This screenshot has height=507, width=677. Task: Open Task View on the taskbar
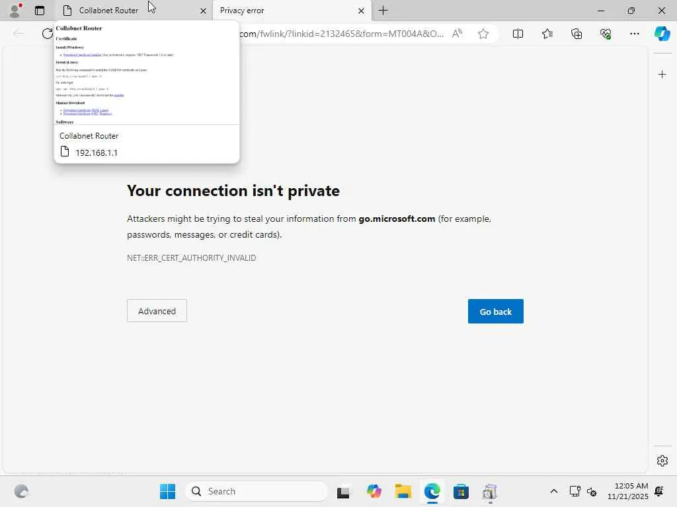pyautogui.click(x=344, y=491)
